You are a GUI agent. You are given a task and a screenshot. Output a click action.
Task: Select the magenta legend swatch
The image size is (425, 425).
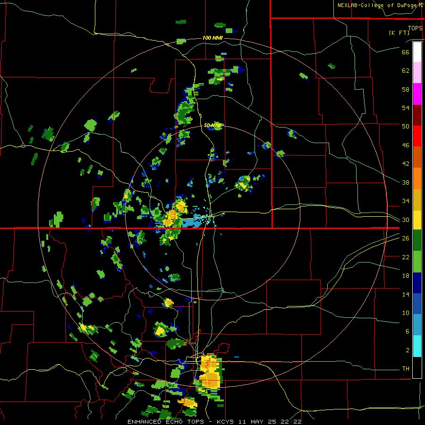pyautogui.click(x=417, y=94)
